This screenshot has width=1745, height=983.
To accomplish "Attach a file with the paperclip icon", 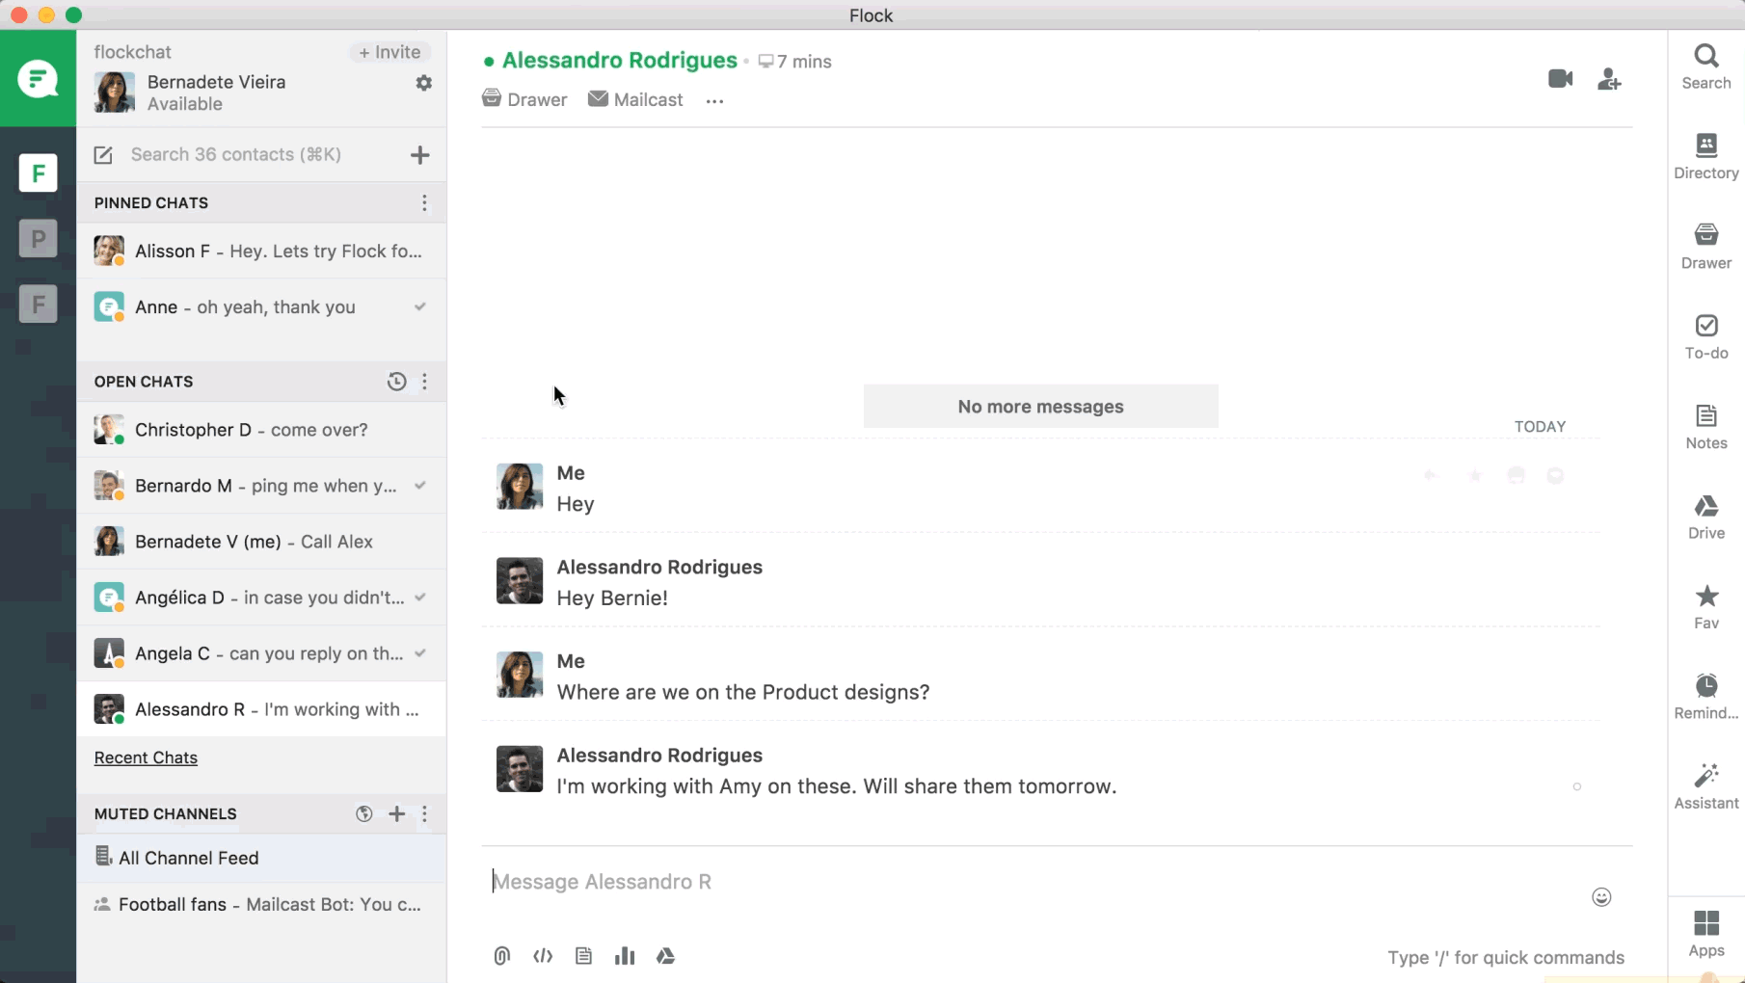I will point(502,956).
